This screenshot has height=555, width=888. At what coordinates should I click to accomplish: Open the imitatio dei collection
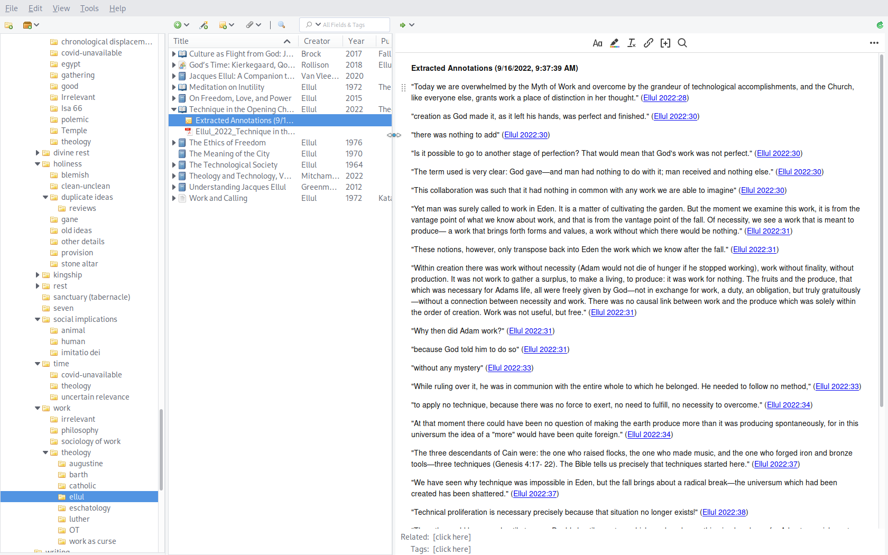[x=80, y=353]
